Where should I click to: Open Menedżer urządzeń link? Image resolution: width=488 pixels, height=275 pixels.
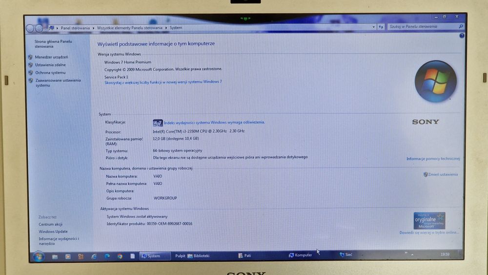[x=51, y=57]
